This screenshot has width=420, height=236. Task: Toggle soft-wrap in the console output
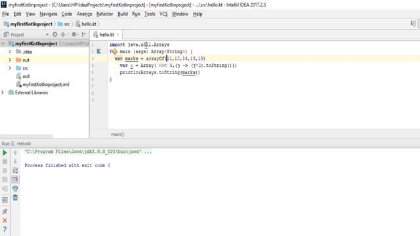click(x=15, y=170)
